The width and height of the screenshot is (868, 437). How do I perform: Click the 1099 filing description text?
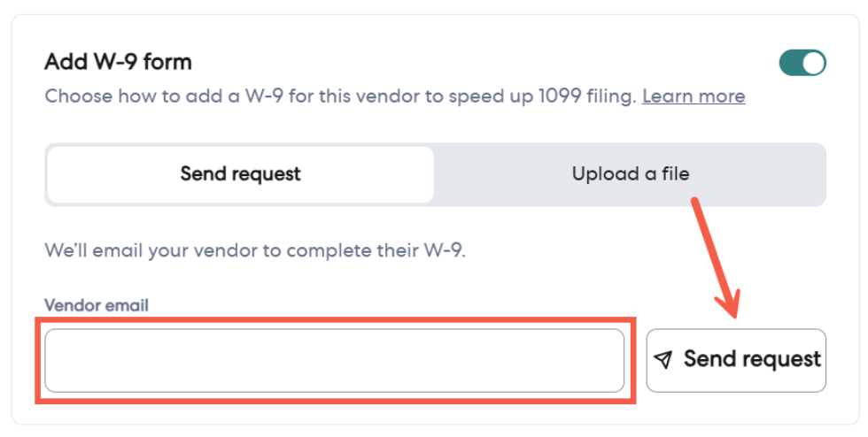point(340,96)
